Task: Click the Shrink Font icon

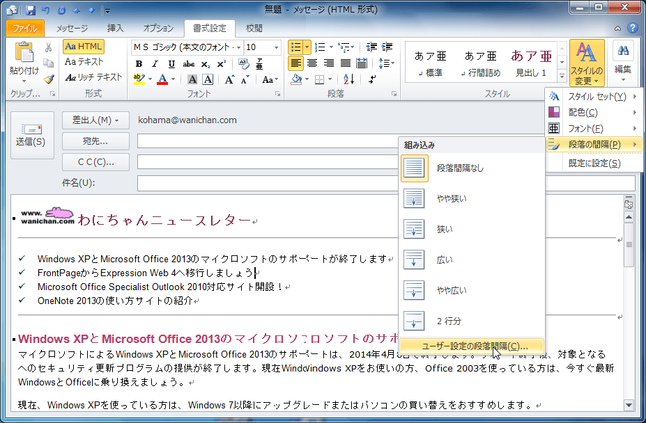Action: [246, 79]
